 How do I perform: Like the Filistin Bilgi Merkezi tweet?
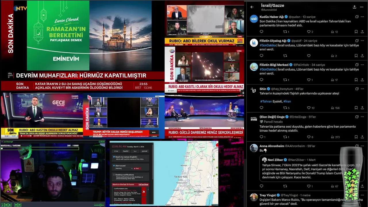[309, 80]
